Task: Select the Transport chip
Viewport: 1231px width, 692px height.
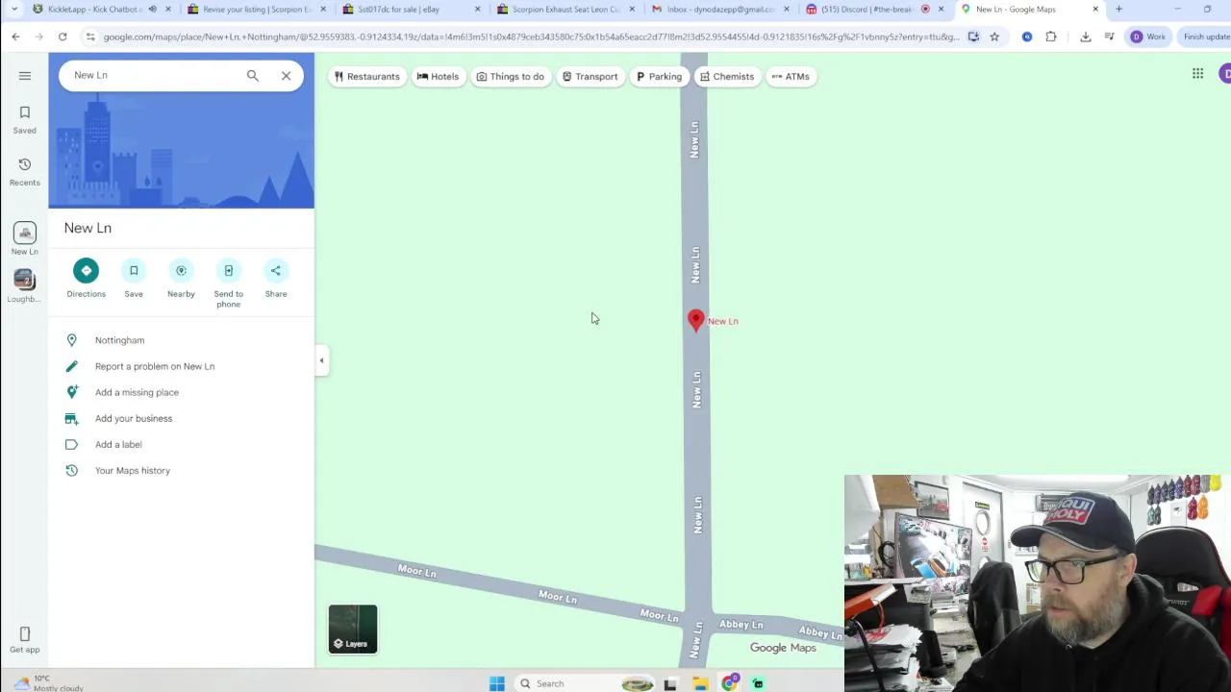Action: point(590,76)
